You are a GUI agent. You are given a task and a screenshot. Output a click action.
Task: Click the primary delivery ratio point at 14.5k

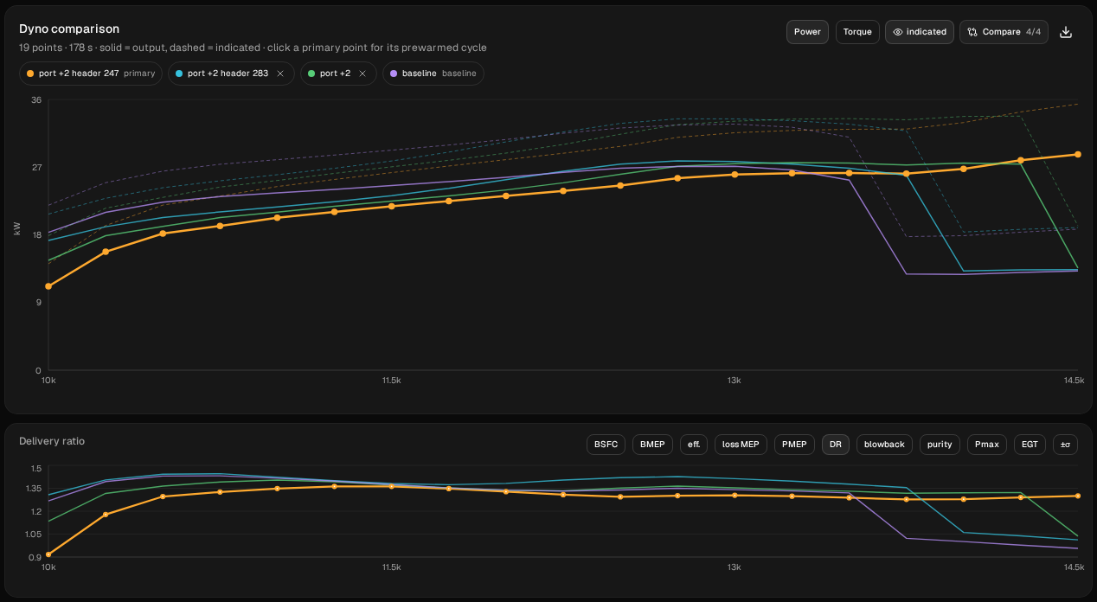pyautogui.click(x=1077, y=496)
